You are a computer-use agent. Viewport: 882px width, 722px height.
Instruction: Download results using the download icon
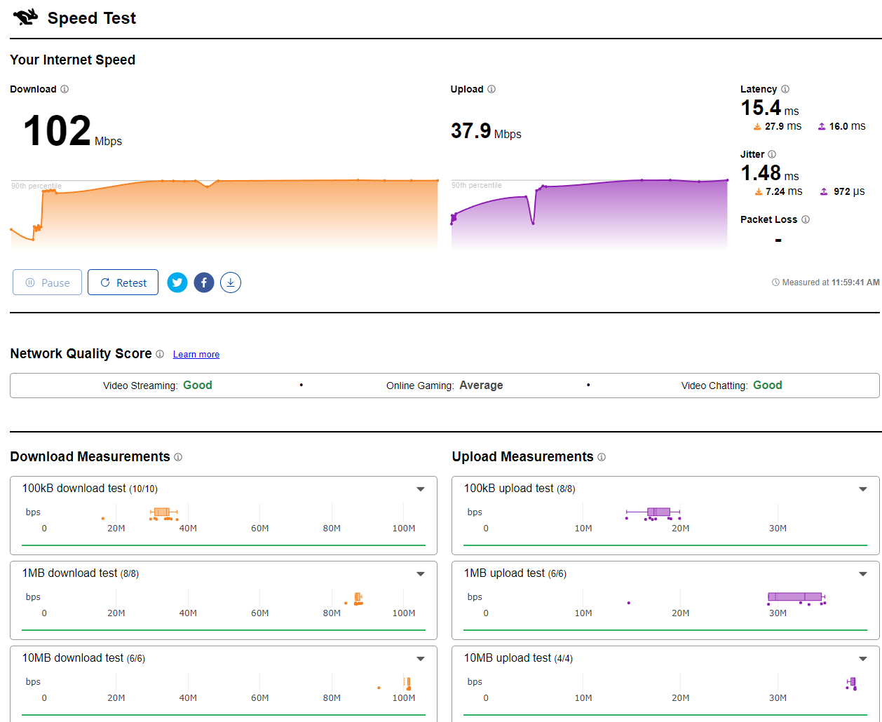click(231, 282)
